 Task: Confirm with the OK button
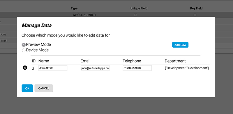point(27,88)
